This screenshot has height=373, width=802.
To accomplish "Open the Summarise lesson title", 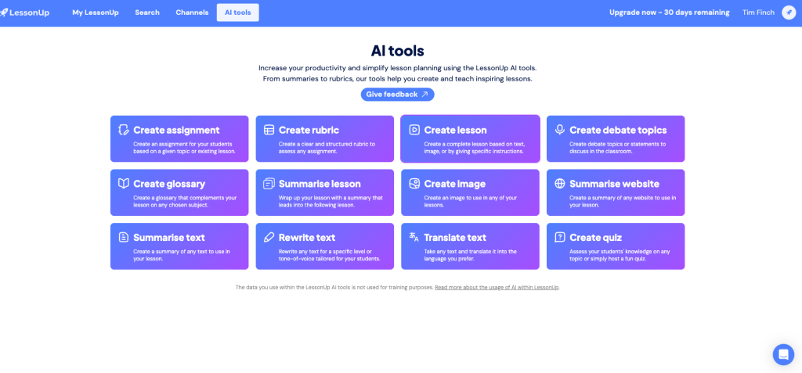I will [x=320, y=184].
